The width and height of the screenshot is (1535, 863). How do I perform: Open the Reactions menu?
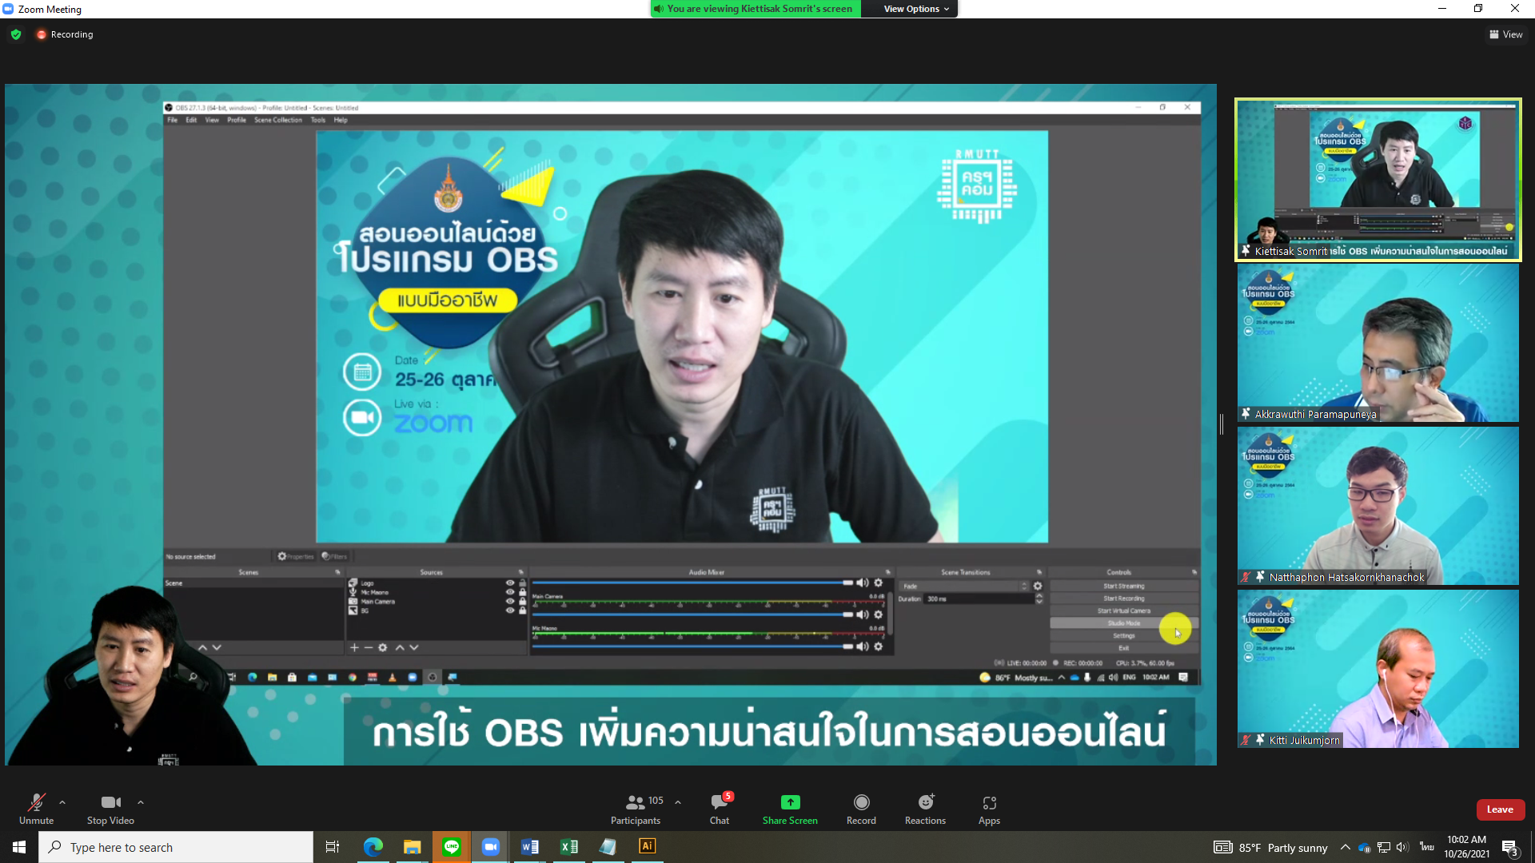[x=925, y=808]
